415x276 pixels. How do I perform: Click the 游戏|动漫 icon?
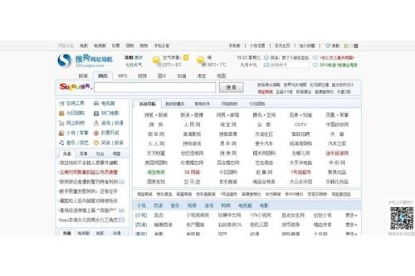[x=96, y=123]
